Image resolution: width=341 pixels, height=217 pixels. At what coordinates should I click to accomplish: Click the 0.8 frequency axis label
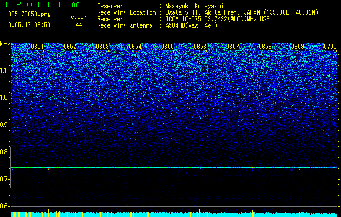coord(4,152)
